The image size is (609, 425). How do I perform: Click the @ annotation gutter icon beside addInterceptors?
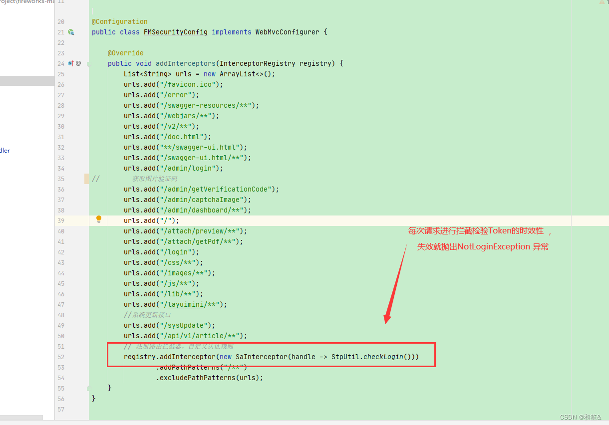coord(78,63)
